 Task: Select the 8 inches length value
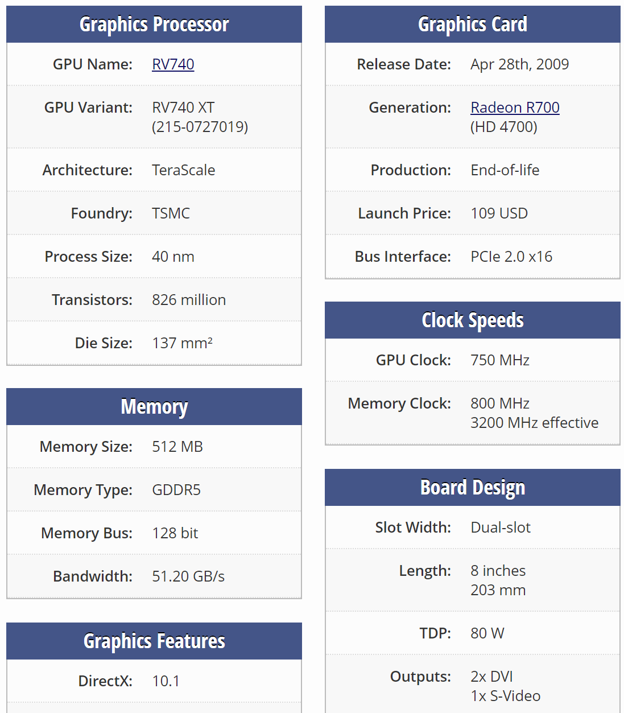pyautogui.click(x=498, y=571)
